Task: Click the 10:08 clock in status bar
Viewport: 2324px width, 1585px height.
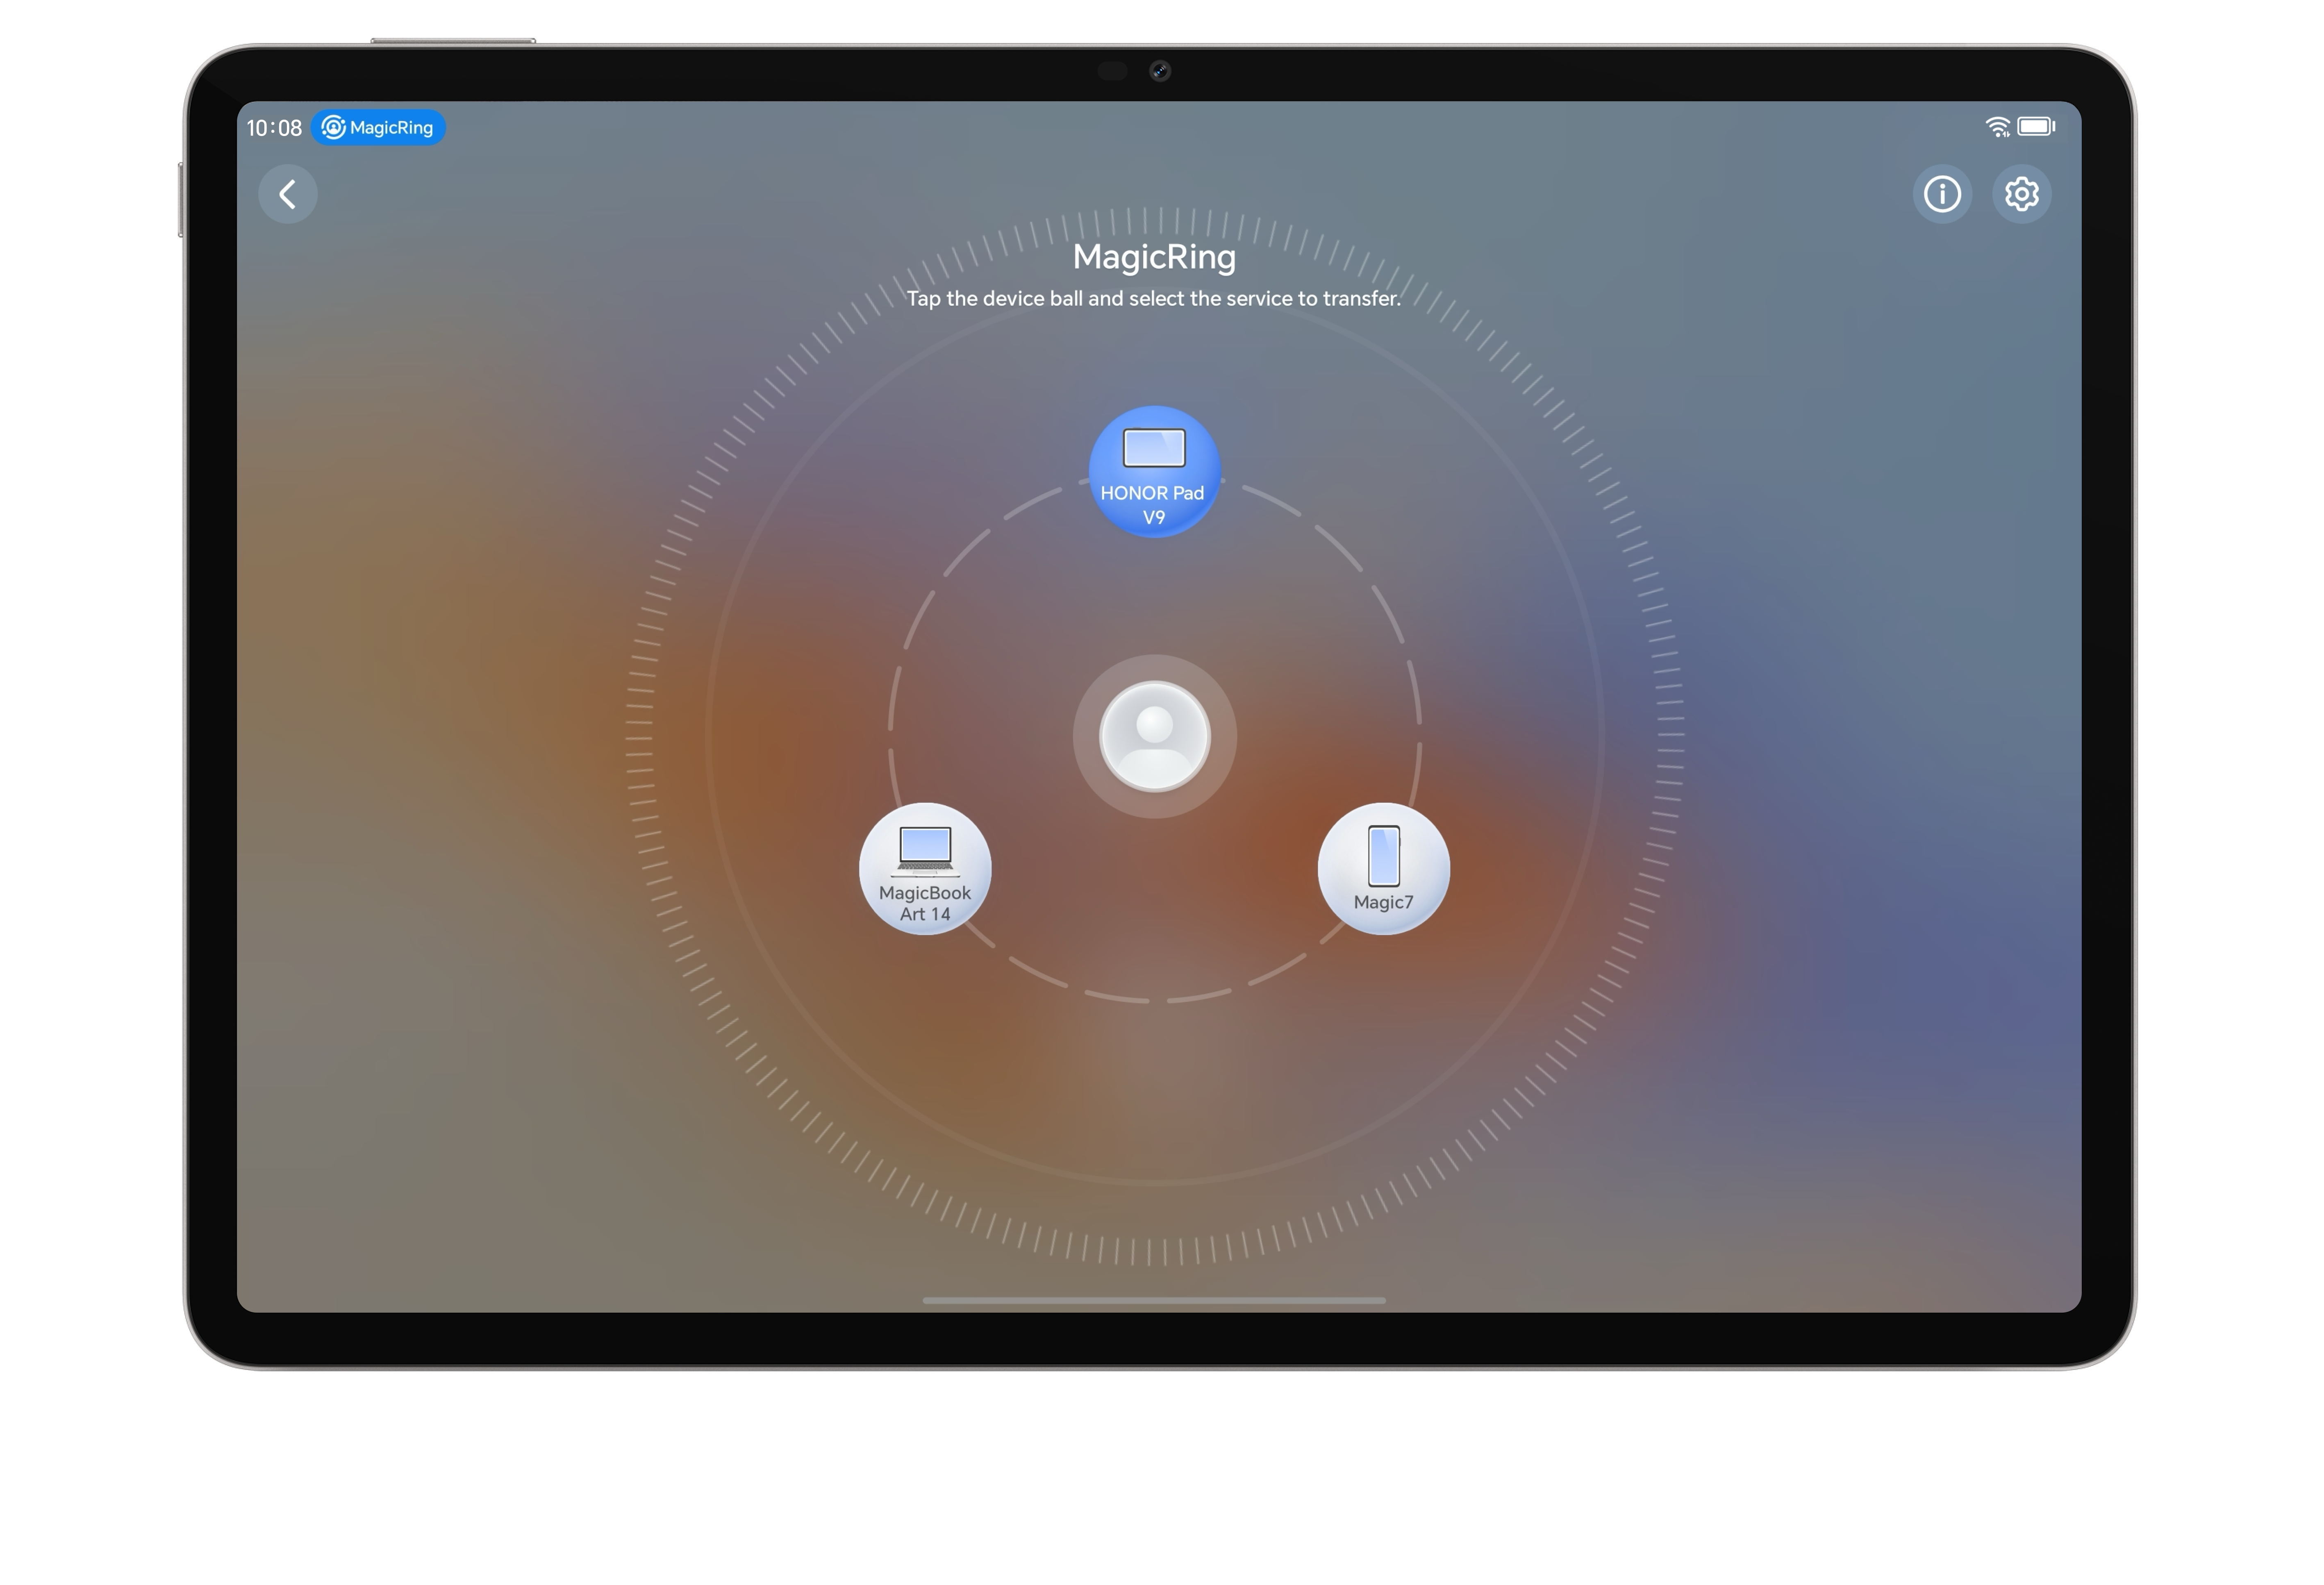Action: pyautogui.click(x=274, y=128)
